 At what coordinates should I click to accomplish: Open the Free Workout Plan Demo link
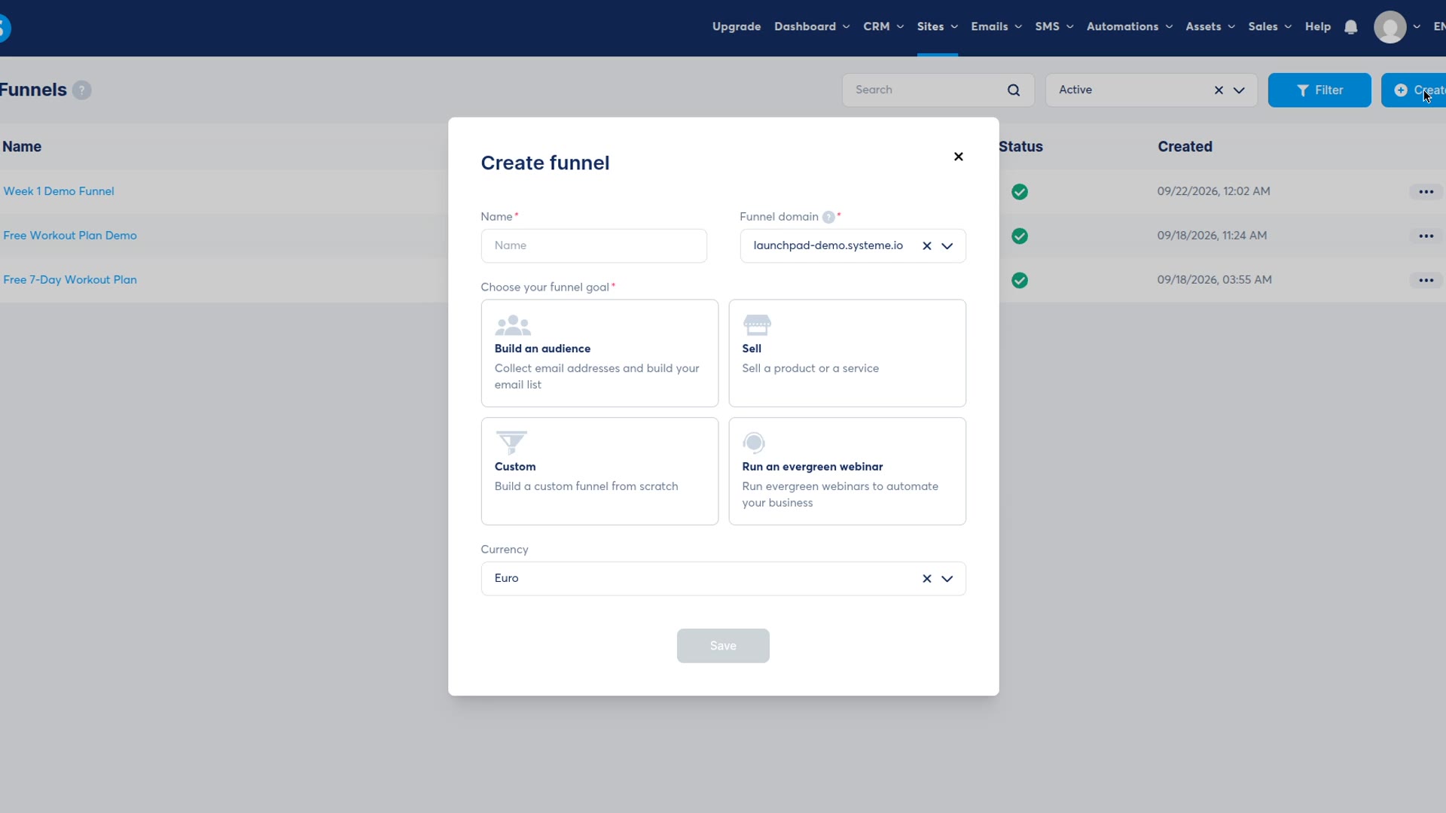click(x=70, y=236)
